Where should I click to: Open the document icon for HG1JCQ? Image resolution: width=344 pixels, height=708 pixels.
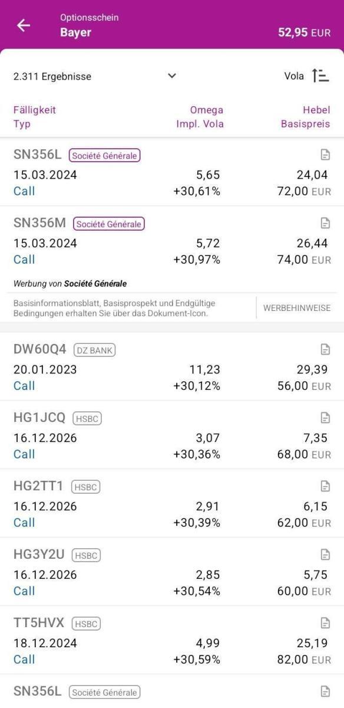325,418
